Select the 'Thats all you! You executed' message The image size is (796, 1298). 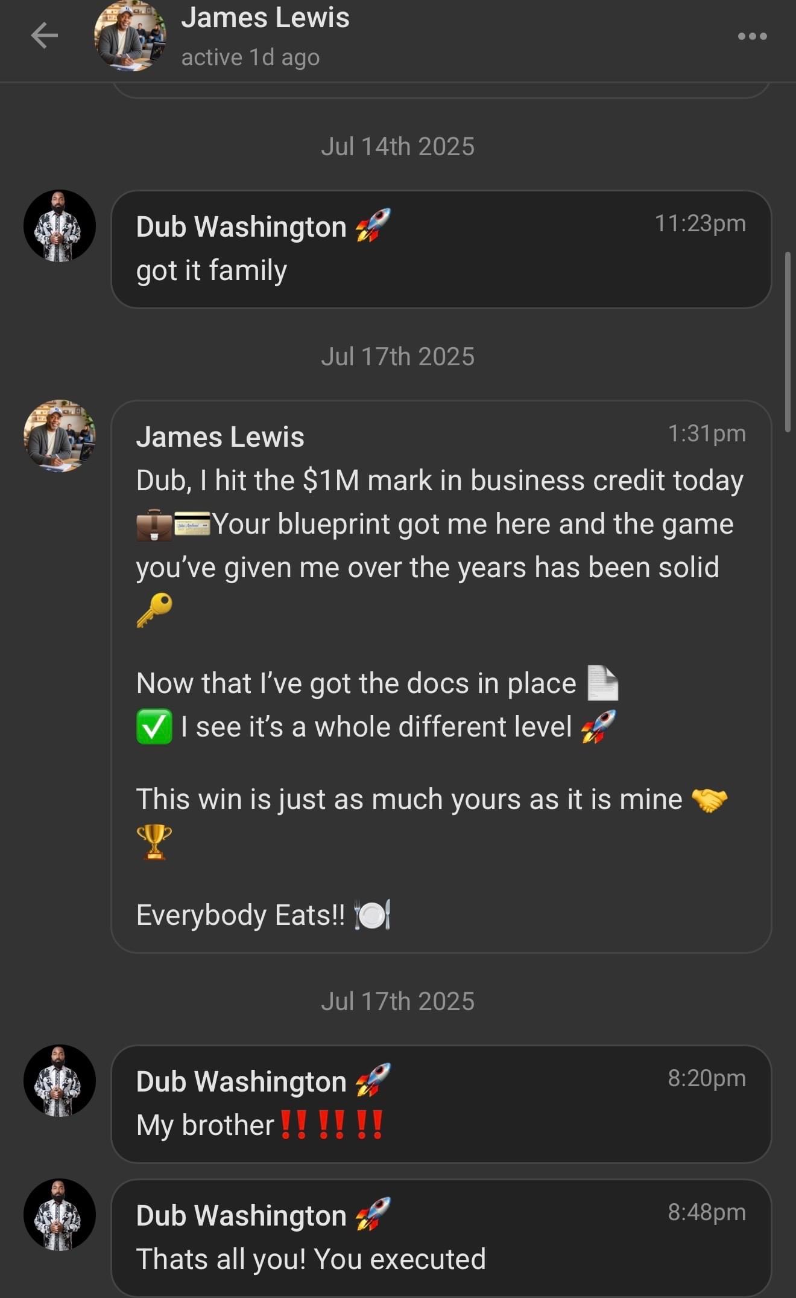pos(441,1238)
